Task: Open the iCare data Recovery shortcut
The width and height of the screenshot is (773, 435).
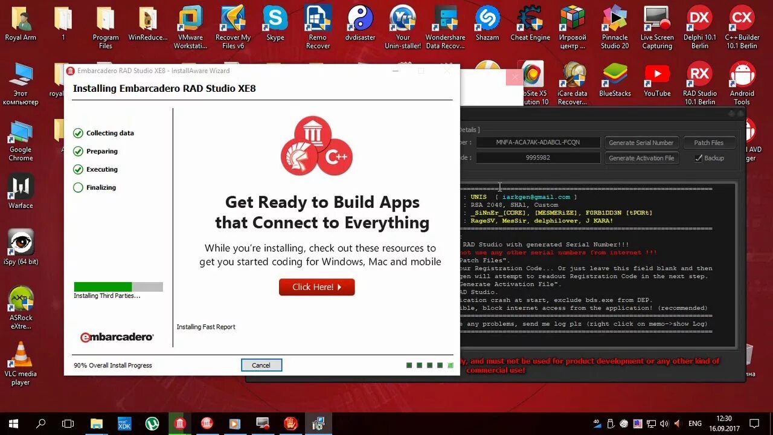Action: tap(573, 83)
